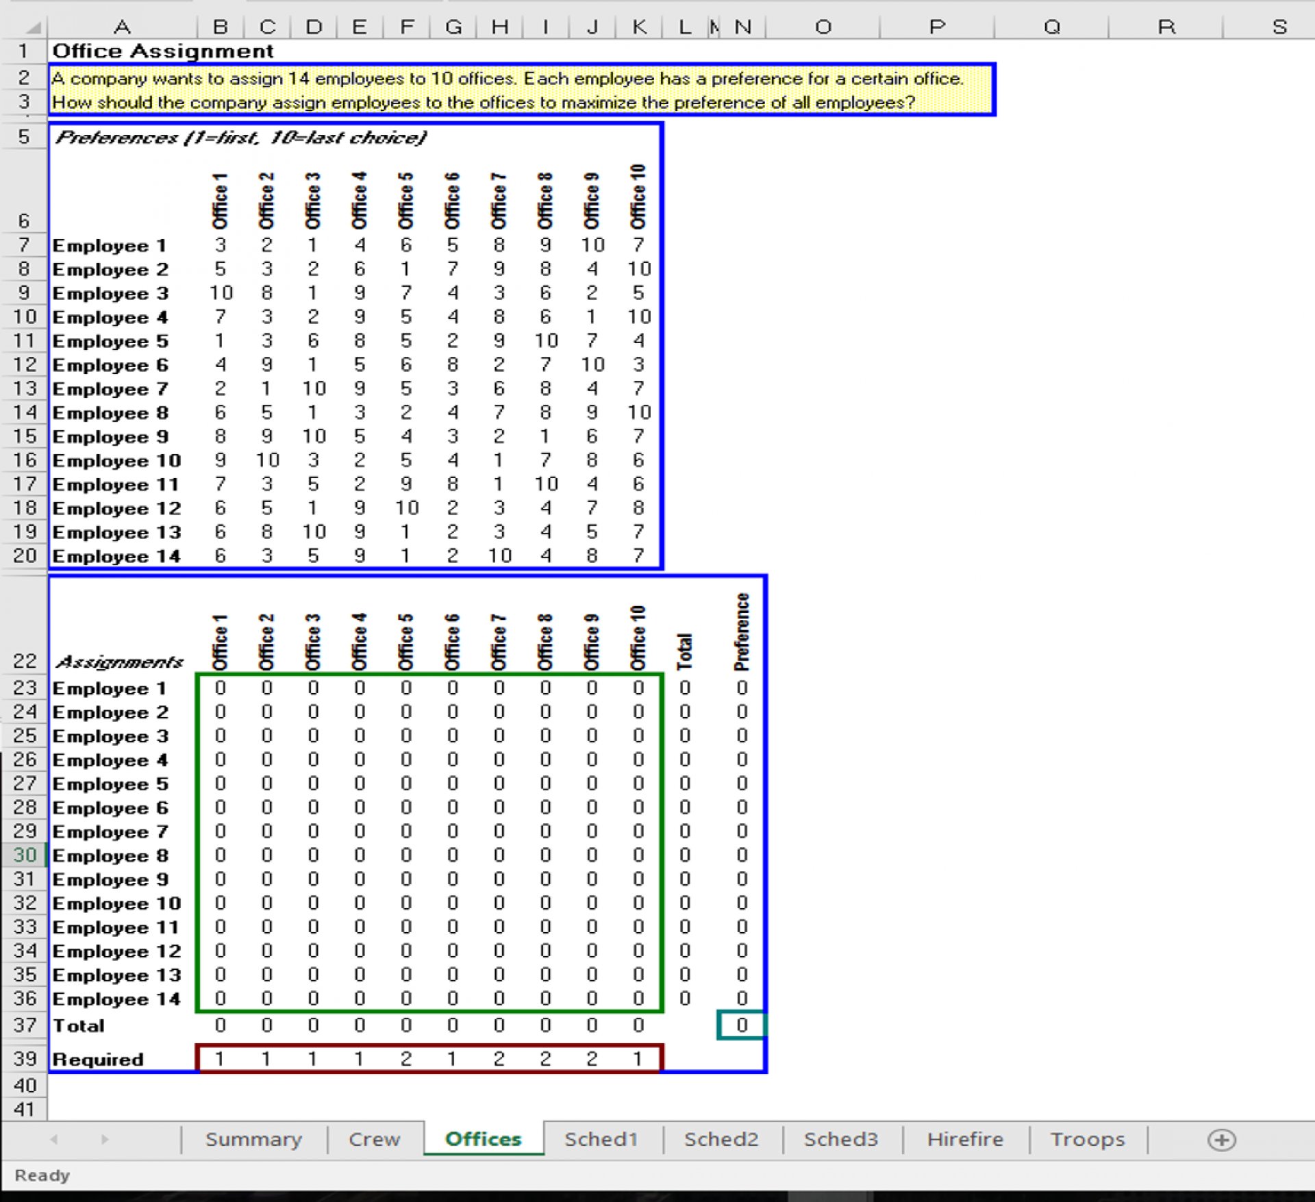The image size is (1315, 1202).
Task: Select Employee 9 Office 8 preference value 1
Action: (545, 436)
